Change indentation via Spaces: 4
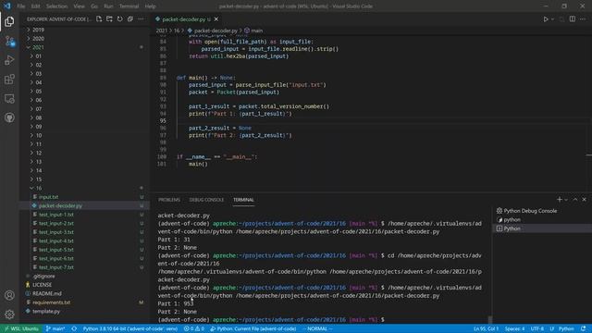Screen dimensions: 592x333 [514, 328]
